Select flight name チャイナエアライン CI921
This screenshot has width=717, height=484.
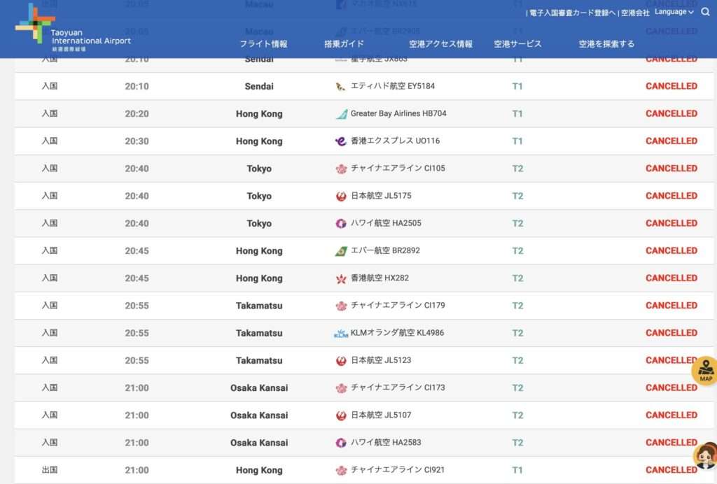[398, 469]
